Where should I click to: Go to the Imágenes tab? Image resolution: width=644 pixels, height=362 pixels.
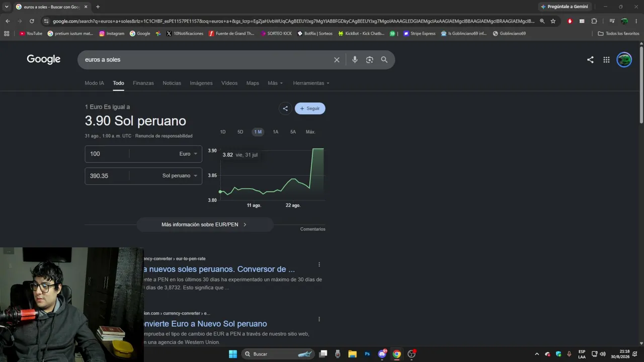click(201, 83)
